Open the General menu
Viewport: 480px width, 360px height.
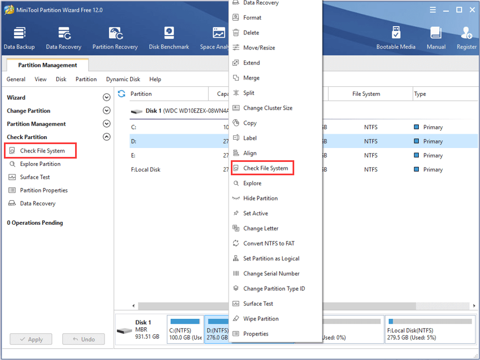(16, 79)
